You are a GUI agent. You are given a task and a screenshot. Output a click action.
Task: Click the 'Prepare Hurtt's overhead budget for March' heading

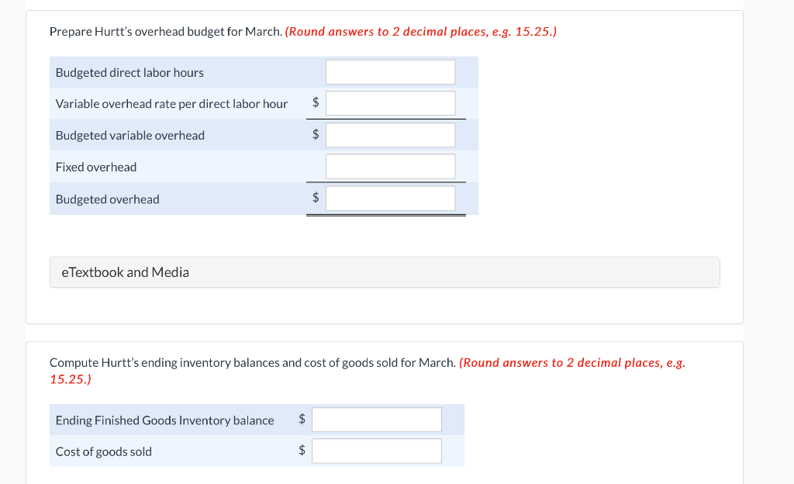click(x=166, y=32)
